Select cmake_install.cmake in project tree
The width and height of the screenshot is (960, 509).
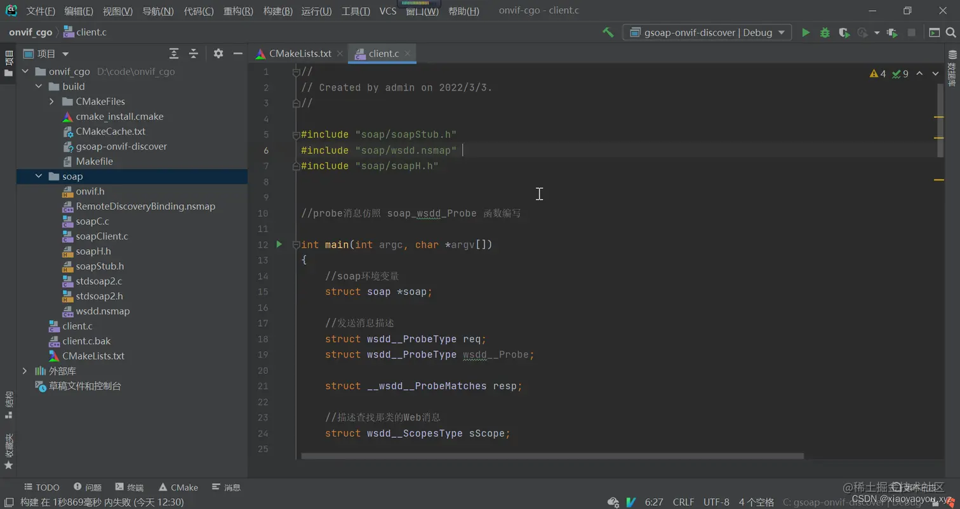119,117
